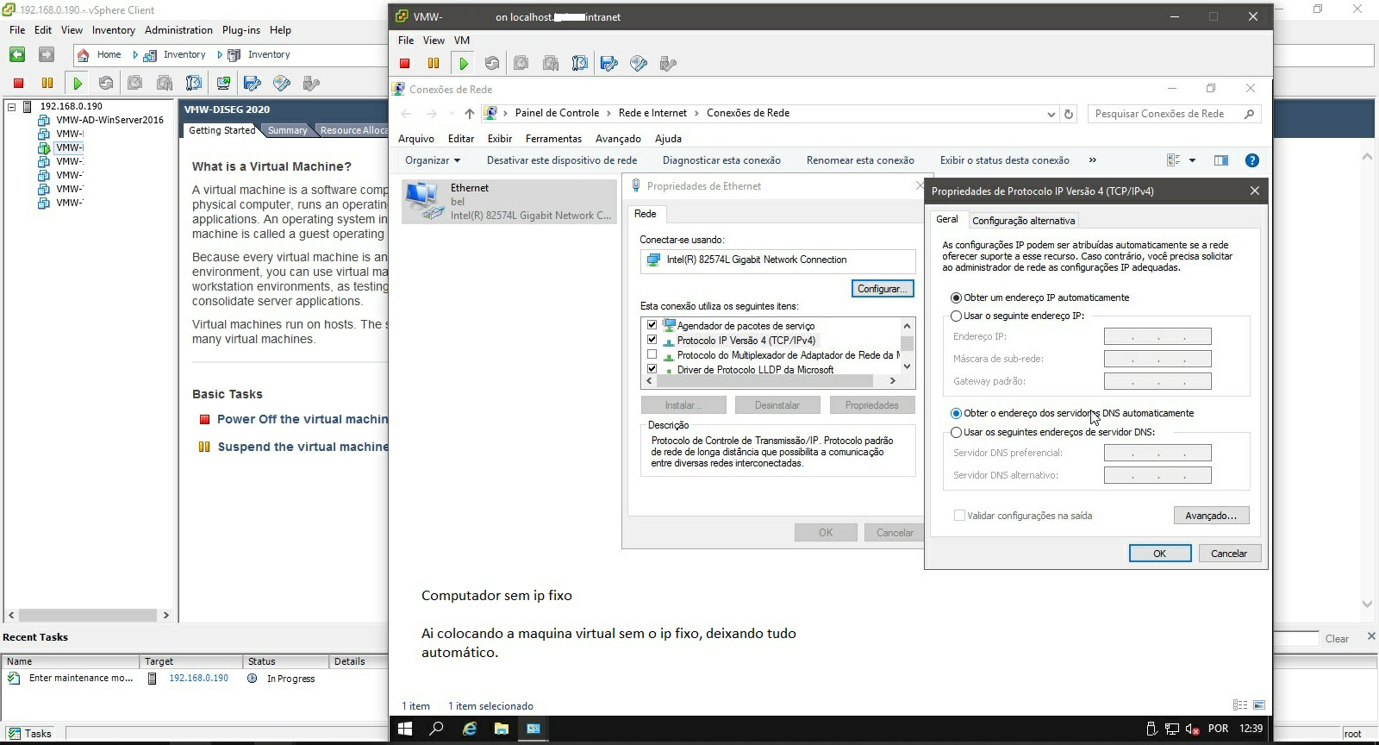The width and height of the screenshot is (1379, 745).
Task: Click chevron after Rede e Internet breadcrumb
Action: pyautogui.click(x=696, y=113)
